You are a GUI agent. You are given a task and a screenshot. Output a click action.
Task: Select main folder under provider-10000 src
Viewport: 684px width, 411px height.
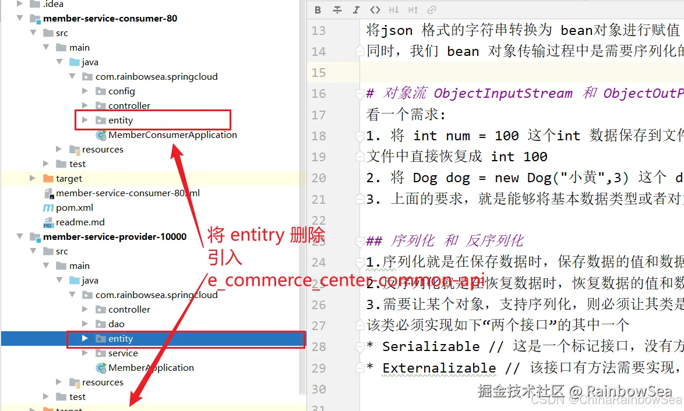tap(79, 266)
